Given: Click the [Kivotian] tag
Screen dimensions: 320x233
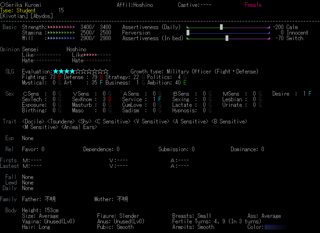Looking at the screenshot, I should point(14,16).
